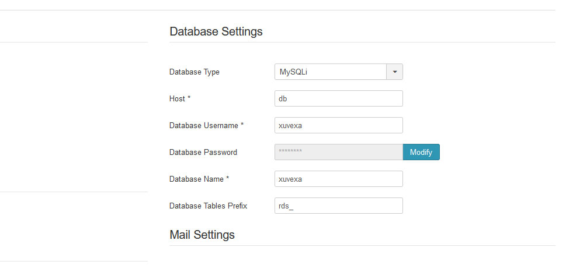The image size is (566, 265).
Task: Focus the Host input field containing db
Action: click(339, 98)
